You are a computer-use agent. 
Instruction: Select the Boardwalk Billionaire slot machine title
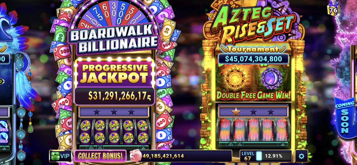[x=114, y=38]
